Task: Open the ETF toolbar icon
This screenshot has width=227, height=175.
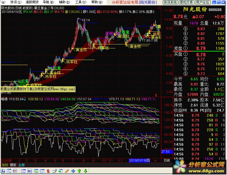Action: point(15,171)
